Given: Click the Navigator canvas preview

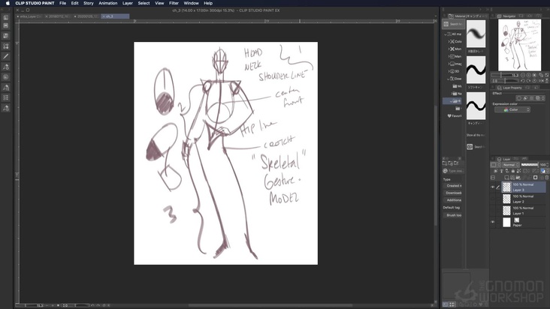Looking at the screenshot, I should (518, 43).
